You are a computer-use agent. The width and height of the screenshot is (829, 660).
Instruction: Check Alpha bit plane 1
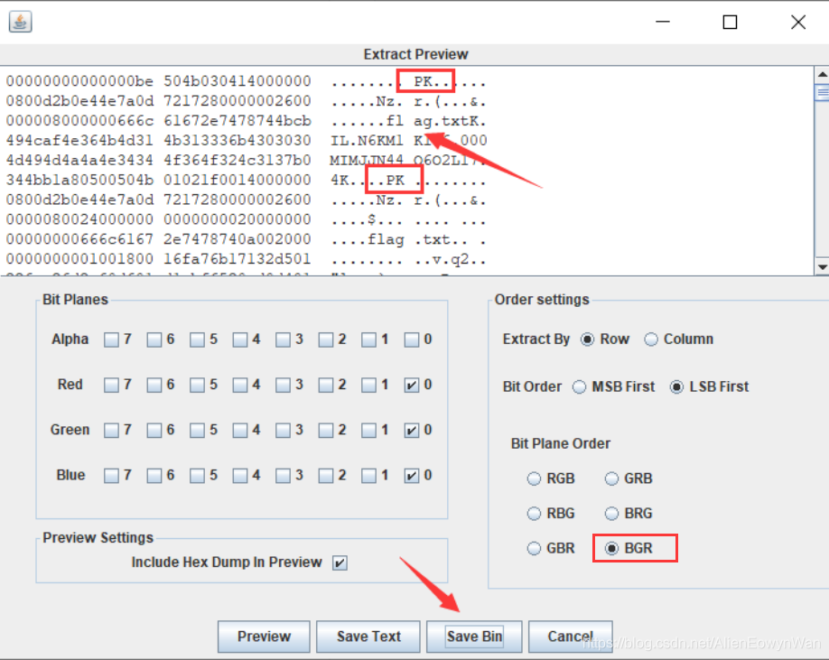tap(368, 339)
